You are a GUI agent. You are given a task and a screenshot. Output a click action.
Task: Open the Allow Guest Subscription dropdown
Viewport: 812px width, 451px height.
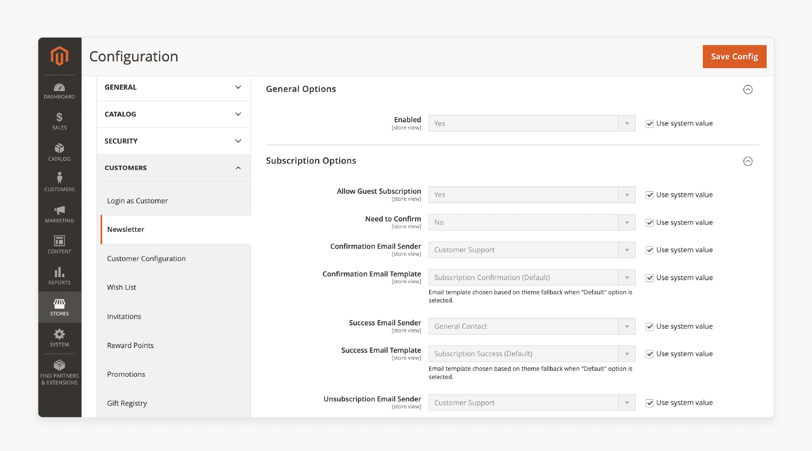click(532, 195)
